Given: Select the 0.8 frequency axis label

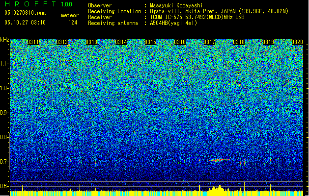Looking at the screenshot, I should [4, 137].
